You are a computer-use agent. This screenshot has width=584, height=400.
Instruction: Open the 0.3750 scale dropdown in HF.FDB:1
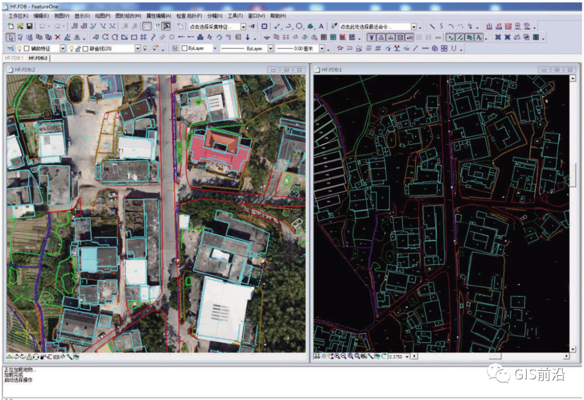[x=407, y=356]
